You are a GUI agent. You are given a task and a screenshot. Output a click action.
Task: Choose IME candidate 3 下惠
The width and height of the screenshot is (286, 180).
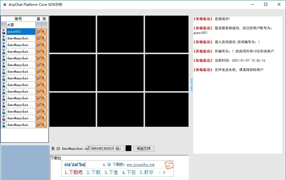[x=111, y=172]
